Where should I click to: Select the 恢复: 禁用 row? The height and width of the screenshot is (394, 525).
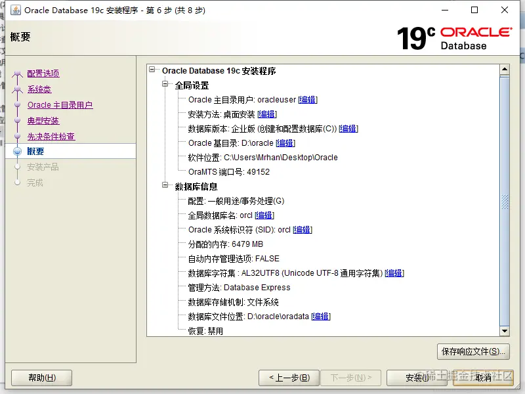coord(205,331)
